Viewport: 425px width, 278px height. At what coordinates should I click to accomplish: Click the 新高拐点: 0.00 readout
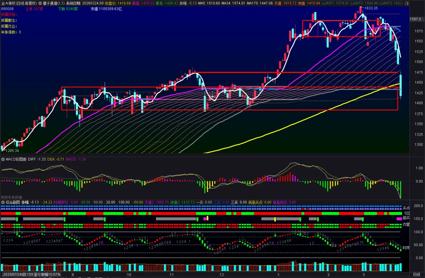[x=285, y=202]
